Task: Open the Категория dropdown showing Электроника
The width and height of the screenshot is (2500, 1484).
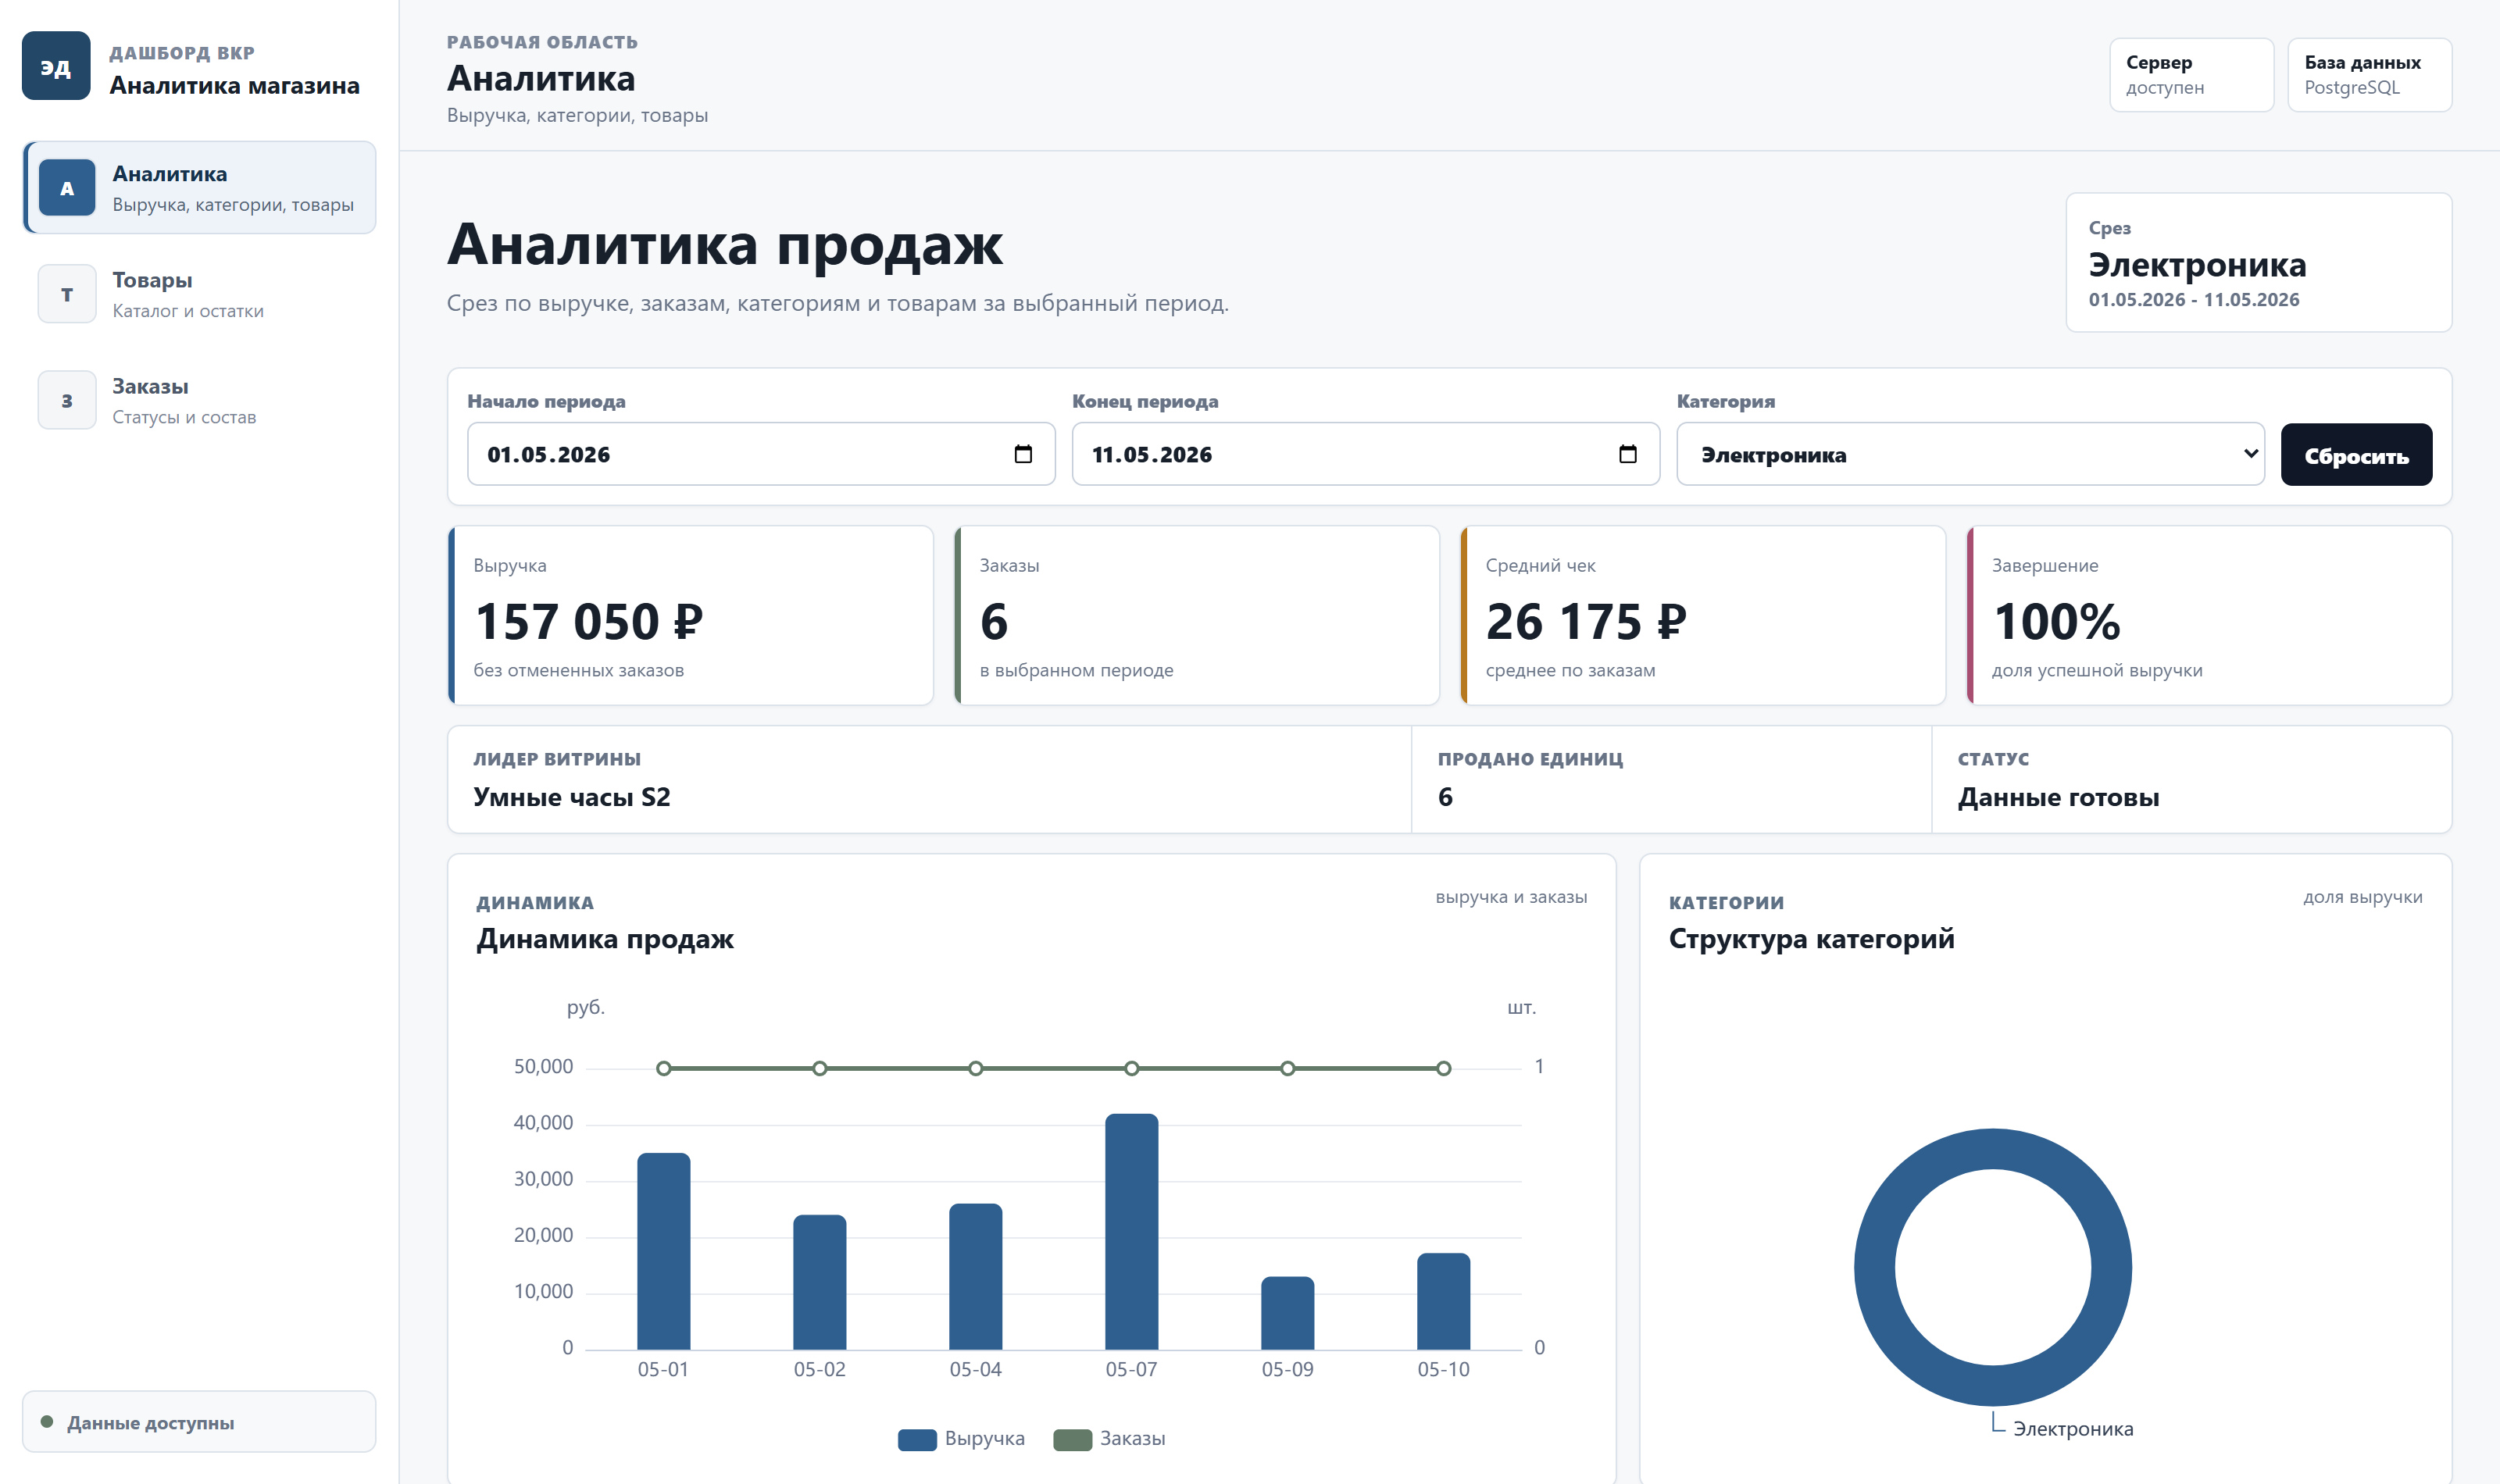Action: (1970, 454)
